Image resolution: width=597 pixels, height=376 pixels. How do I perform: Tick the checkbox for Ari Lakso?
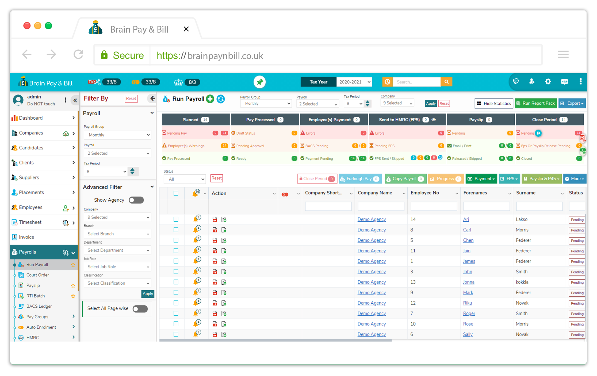click(176, 219)
